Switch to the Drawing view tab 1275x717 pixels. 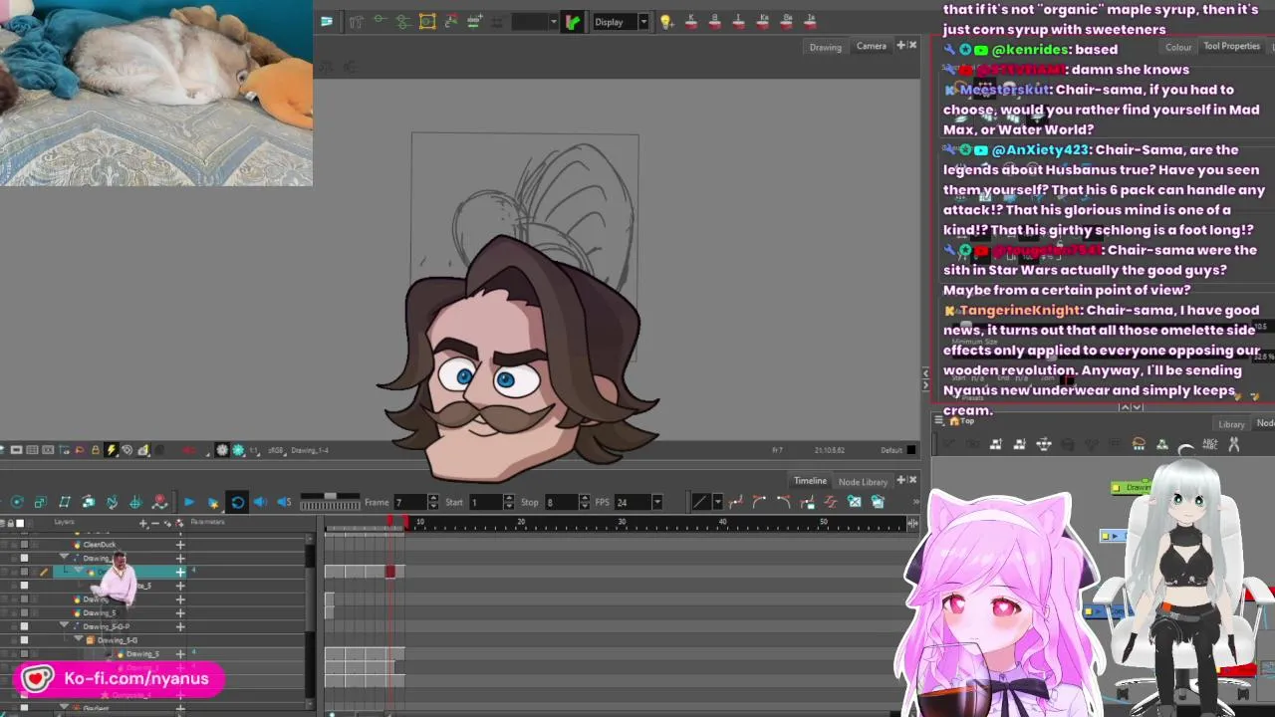click(x=825, y=47)
